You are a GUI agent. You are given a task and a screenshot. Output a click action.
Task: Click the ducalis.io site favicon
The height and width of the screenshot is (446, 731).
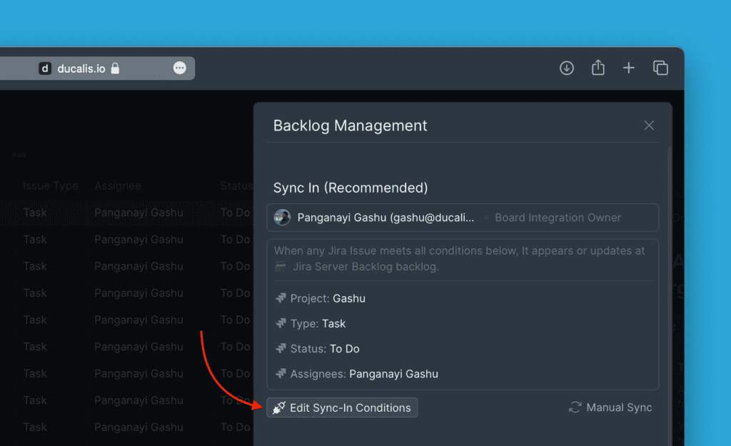[x=45, y=69]
